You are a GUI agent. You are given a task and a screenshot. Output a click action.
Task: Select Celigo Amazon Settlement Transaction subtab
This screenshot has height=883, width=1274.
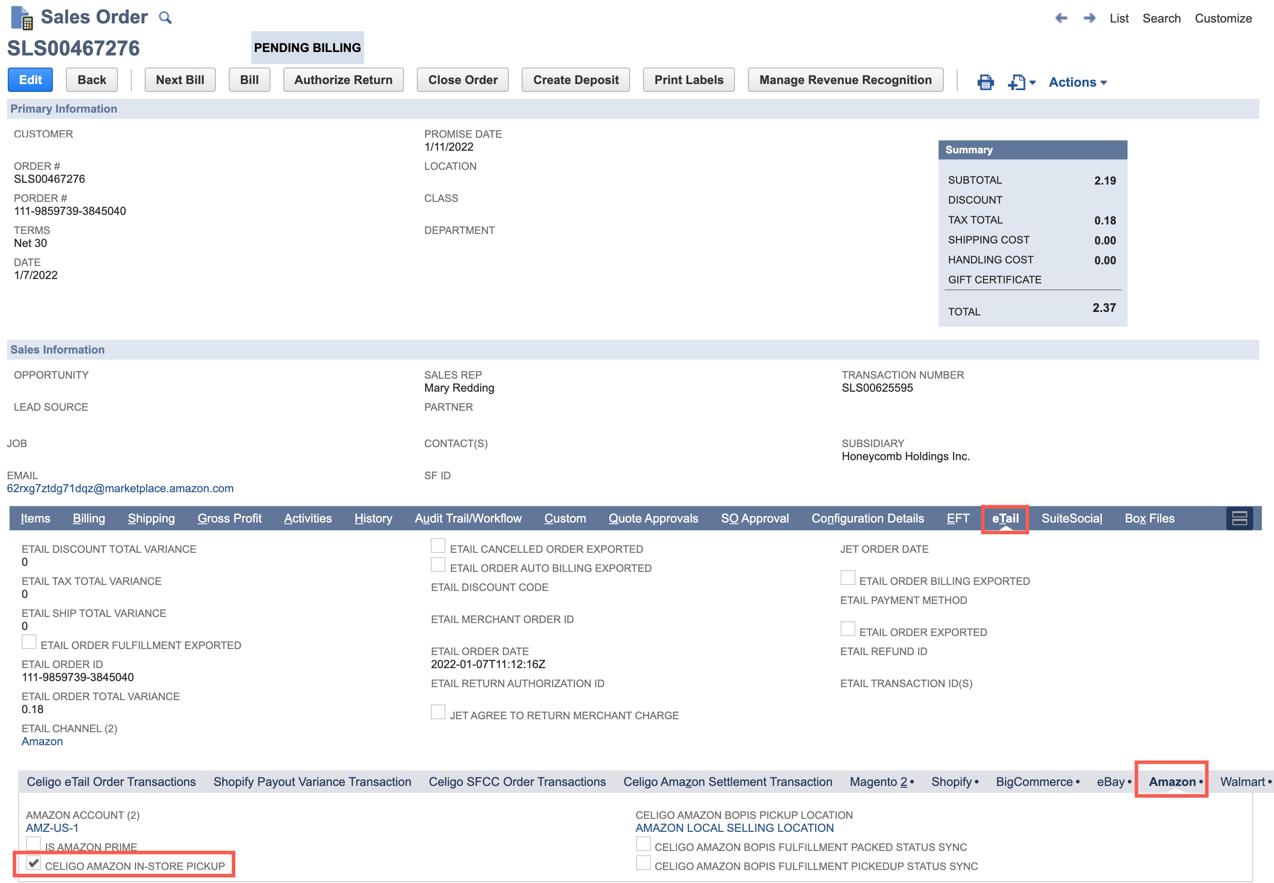728,782
